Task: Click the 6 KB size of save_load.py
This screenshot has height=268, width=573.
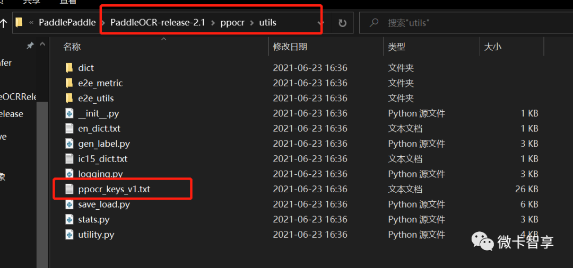Action: coord(529,204)
